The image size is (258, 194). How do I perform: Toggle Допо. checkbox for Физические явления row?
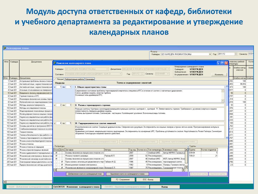click(x=62, y=168)
